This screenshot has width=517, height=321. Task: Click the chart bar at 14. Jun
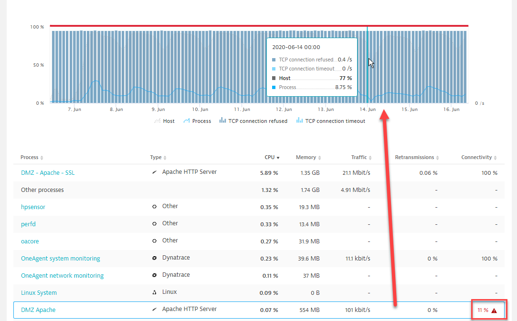point(367,67)
